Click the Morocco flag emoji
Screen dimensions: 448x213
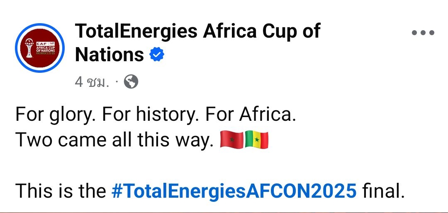click(231, 140)
